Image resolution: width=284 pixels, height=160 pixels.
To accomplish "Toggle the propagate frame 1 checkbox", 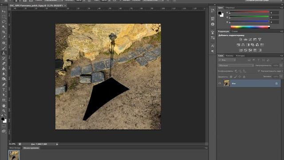I will coord(259,71).
